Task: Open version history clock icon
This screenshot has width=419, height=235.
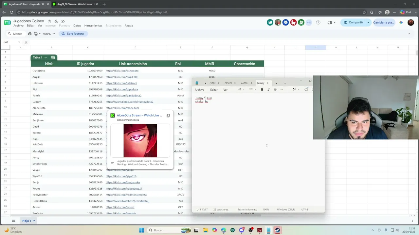Action: (318, 23)
